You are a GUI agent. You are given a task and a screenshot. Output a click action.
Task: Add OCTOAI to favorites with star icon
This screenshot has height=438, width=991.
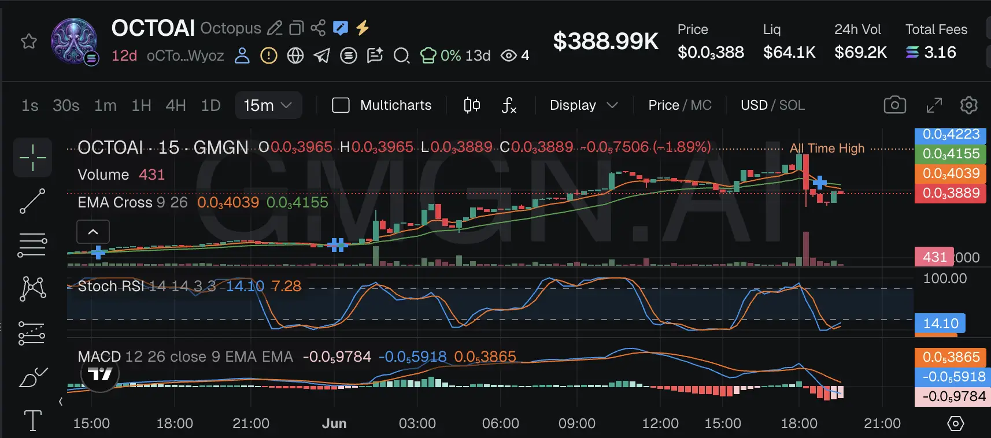(x=29, y=42)
